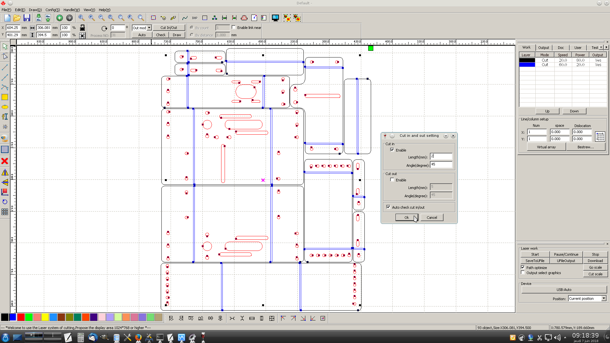Click the Undo green arrow icon
Screen dimensions: 610x343
59,18
